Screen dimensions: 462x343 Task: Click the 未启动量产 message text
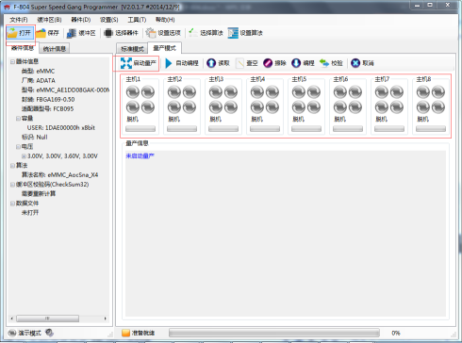[140, 155]
